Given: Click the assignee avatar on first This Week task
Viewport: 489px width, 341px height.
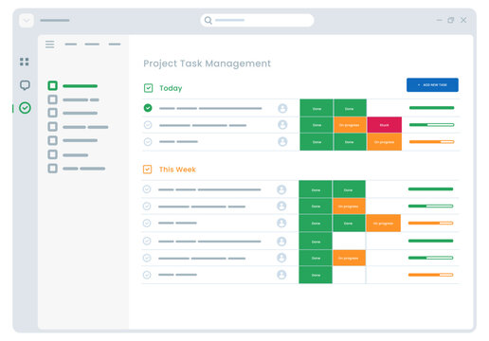Looking at the screenshot, I should click(x=281, y=189).
